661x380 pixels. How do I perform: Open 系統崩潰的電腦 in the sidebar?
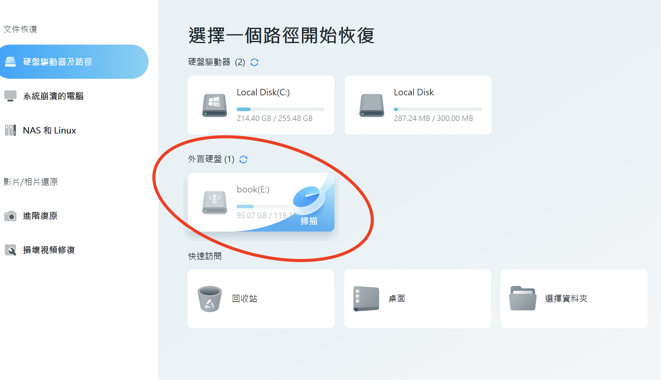click(x=53, y=96)
